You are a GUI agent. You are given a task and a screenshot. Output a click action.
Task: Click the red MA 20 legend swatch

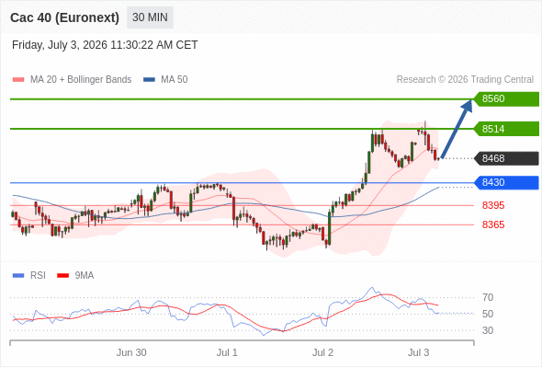pos(18,80)
